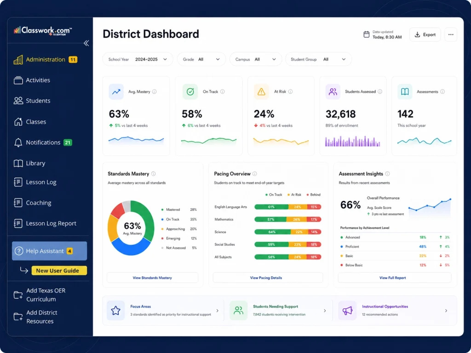Click the Students Assessed people icon
The image size is (471, 353).
[333, 91]
